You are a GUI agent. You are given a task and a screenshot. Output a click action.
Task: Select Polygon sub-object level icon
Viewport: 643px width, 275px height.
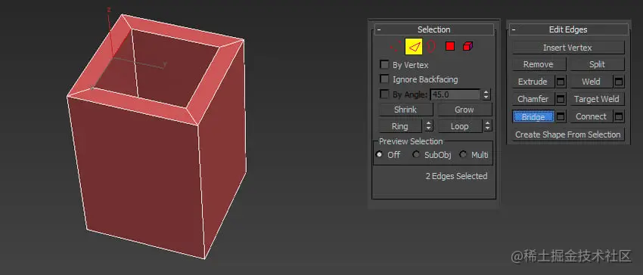point(450,46)
